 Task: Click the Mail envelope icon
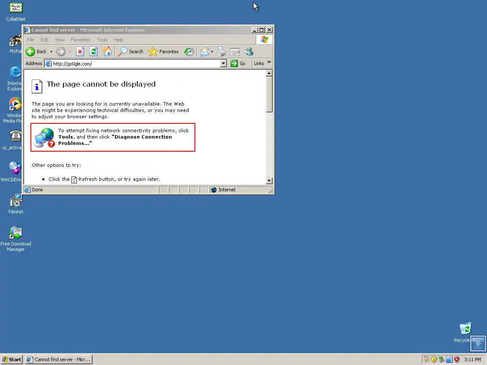205,52
